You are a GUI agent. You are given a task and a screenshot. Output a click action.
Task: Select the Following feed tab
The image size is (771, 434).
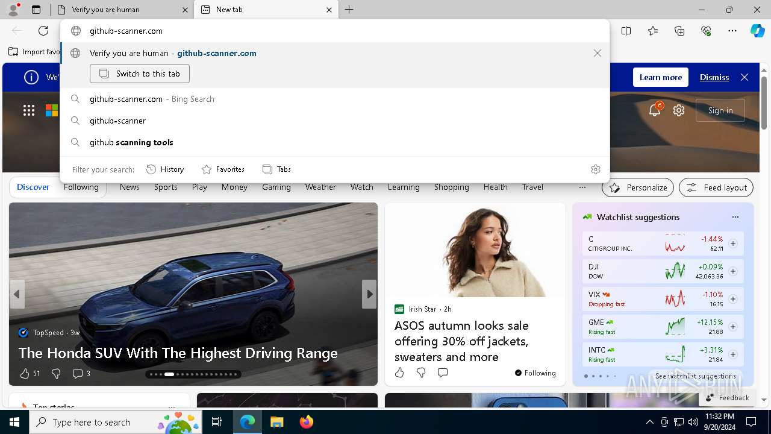coord(81,187)
